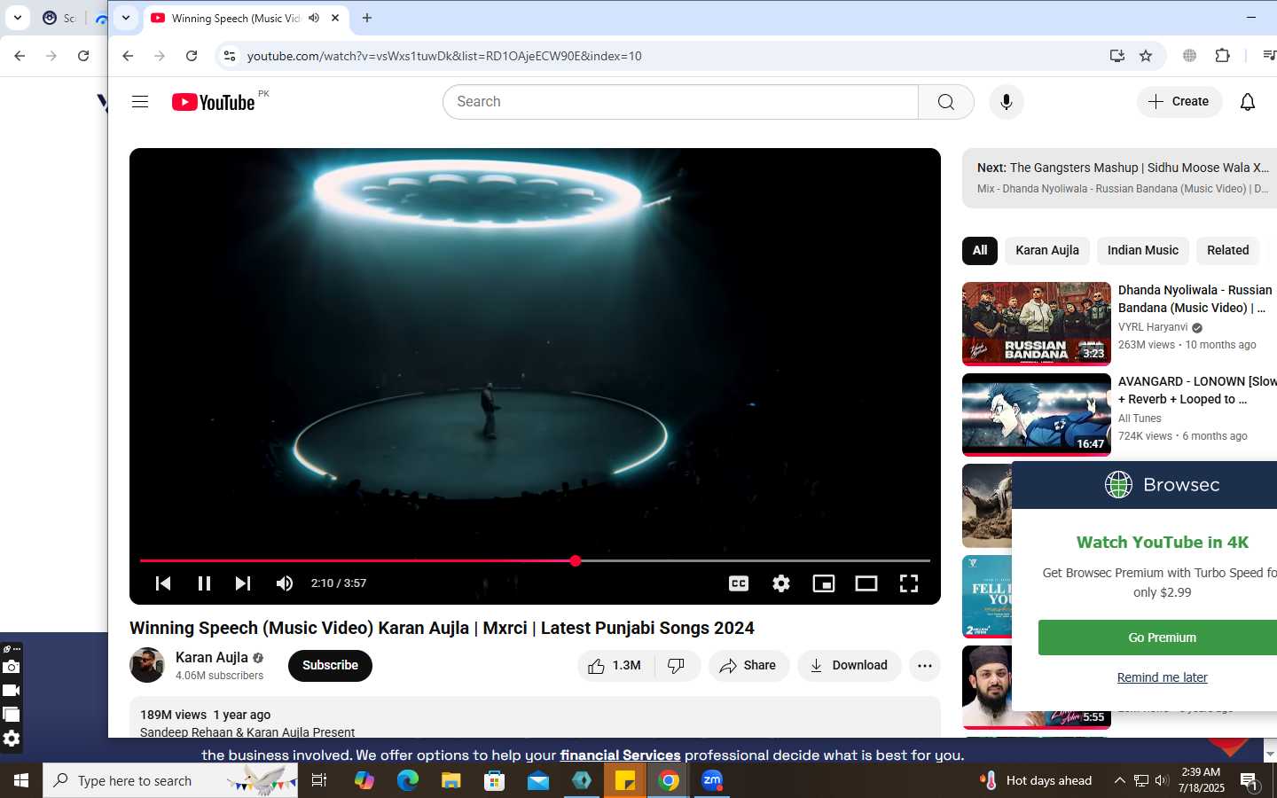1277x798 pixels.
Task: Click the magnifier search button
Action: pos(946,102)
